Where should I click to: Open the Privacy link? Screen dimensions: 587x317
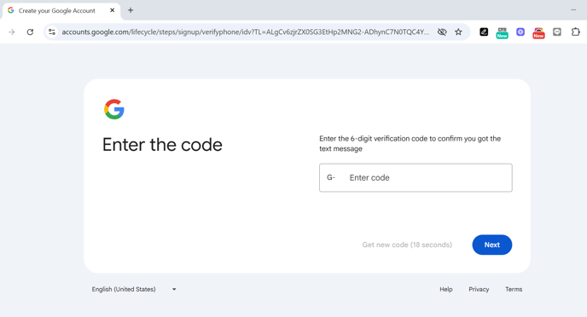click(x=479, y=290)
